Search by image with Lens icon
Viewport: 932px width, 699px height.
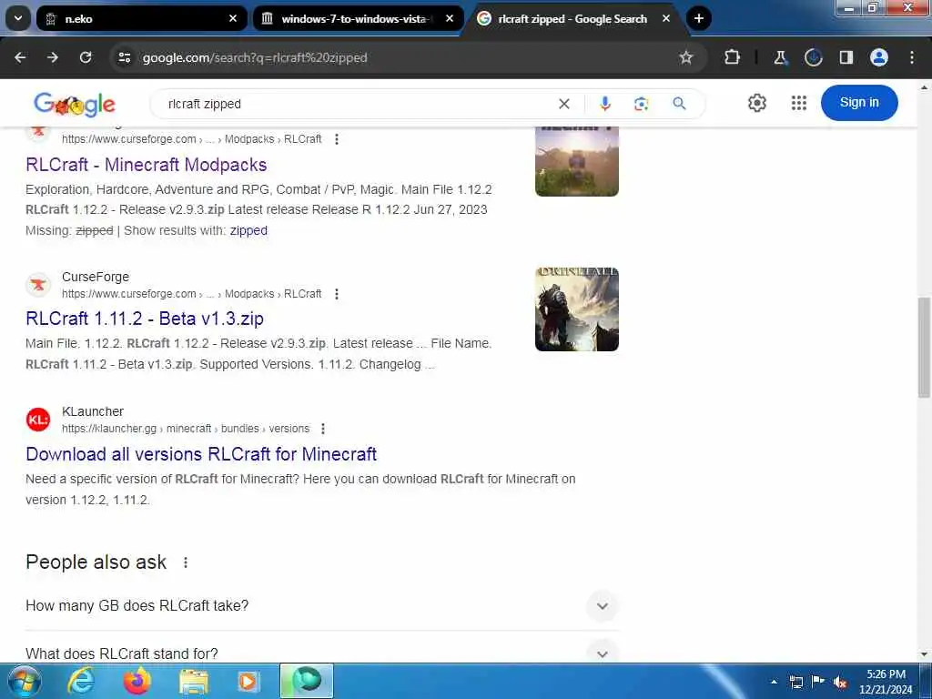641,104
